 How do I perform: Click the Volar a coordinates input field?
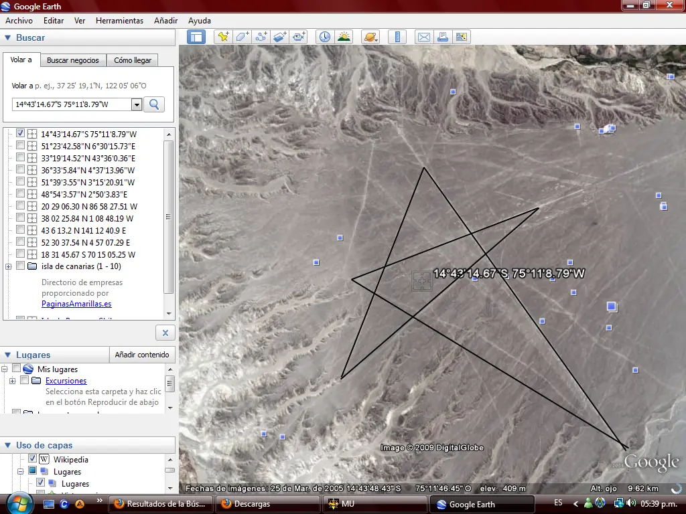point(72,104)
